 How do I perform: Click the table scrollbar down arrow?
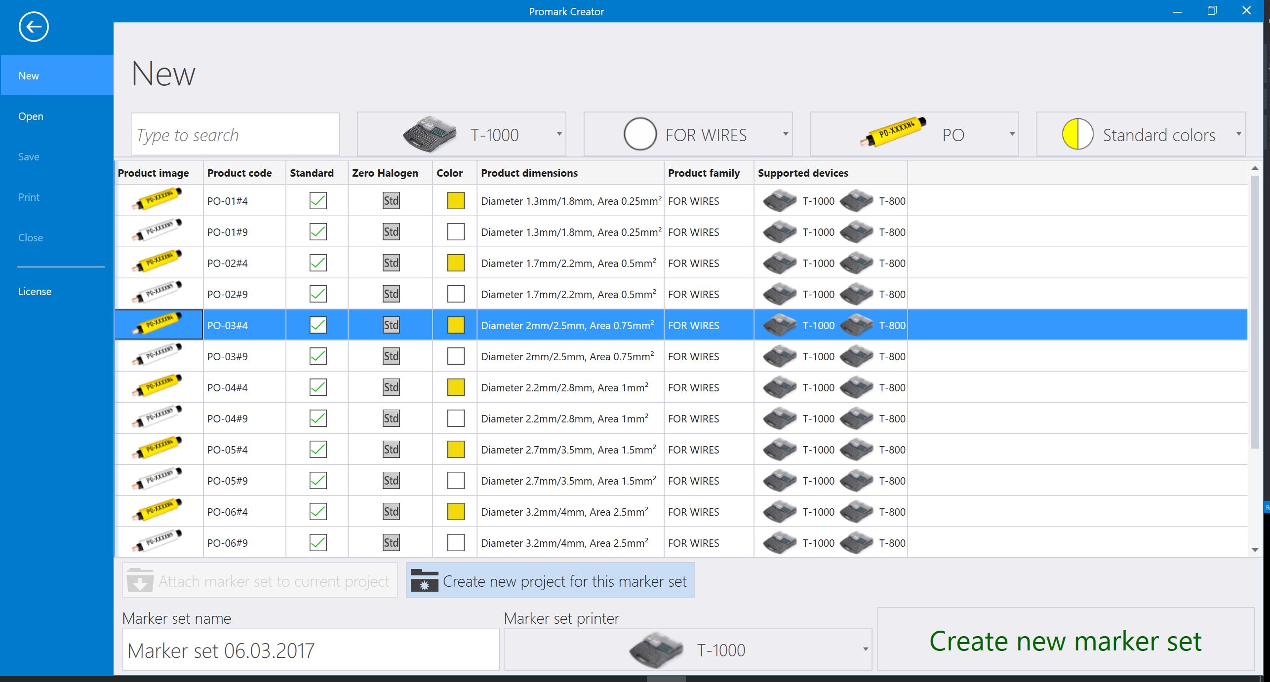1255,550
